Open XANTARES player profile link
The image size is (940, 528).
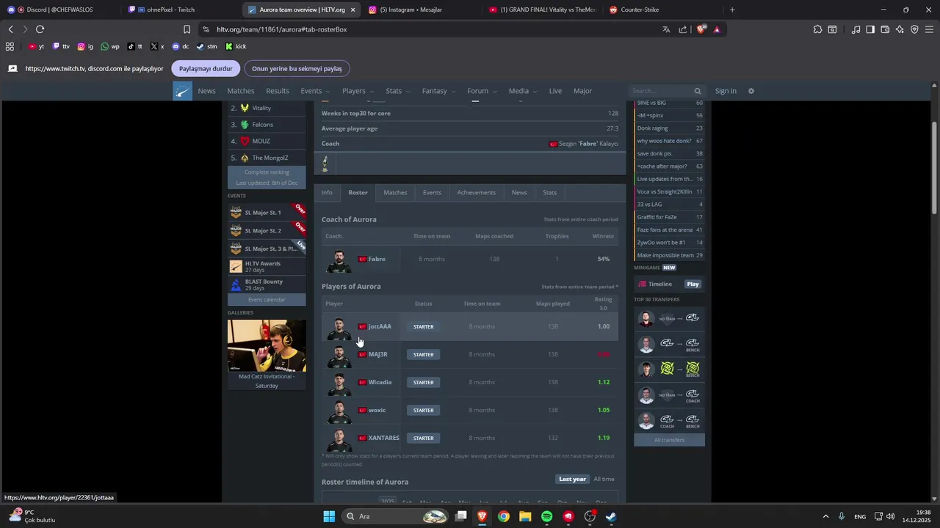pos(383,438)
